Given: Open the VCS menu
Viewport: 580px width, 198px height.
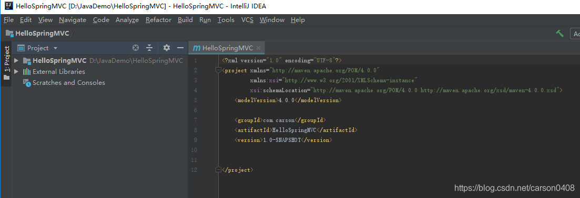Looking at the screenshot, I should pyautogui.click(x=248, y=20).
